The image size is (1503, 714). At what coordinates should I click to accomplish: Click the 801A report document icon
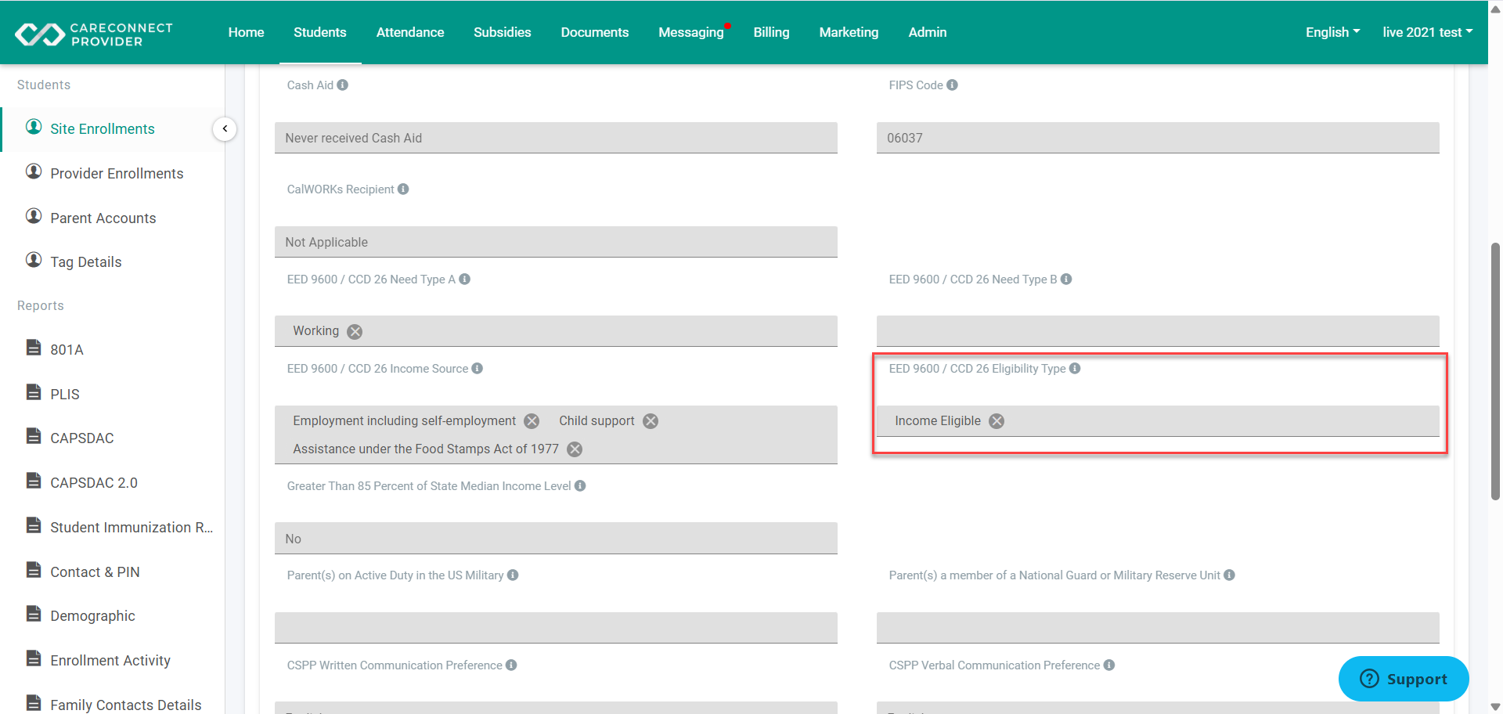click(34, 348)
